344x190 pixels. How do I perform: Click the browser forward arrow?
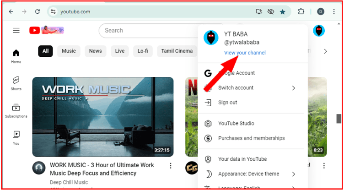(24, 11)
